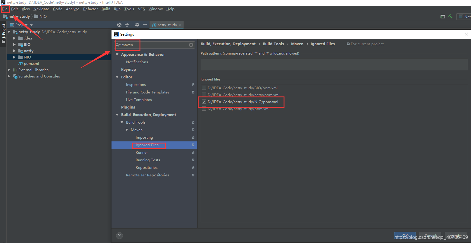
Task: Open the Tools menu
Action: pos(129,9)
